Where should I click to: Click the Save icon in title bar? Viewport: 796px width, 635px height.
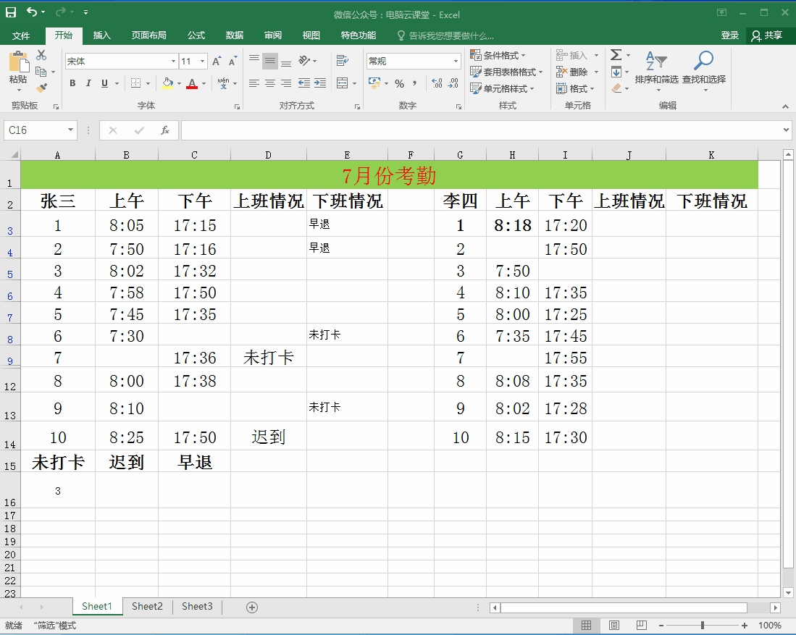(11, 12)
